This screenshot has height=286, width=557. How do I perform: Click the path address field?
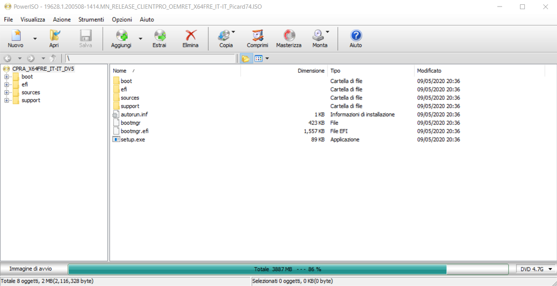click(150, 58)
